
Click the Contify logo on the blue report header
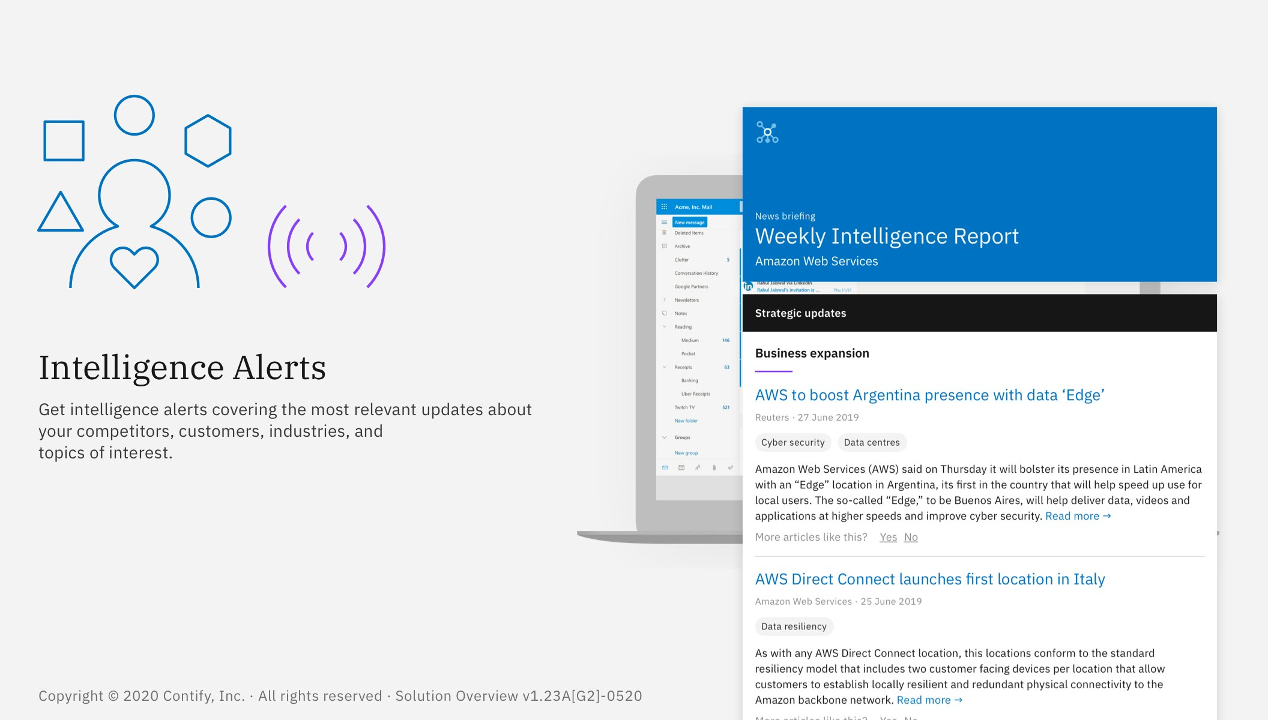pyautogui.click(x=767, y=132)
